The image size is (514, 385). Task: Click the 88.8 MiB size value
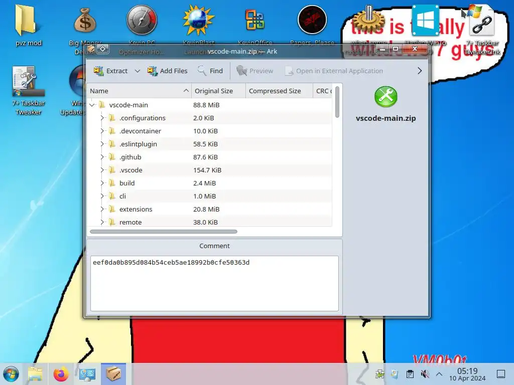click(206, 105)
